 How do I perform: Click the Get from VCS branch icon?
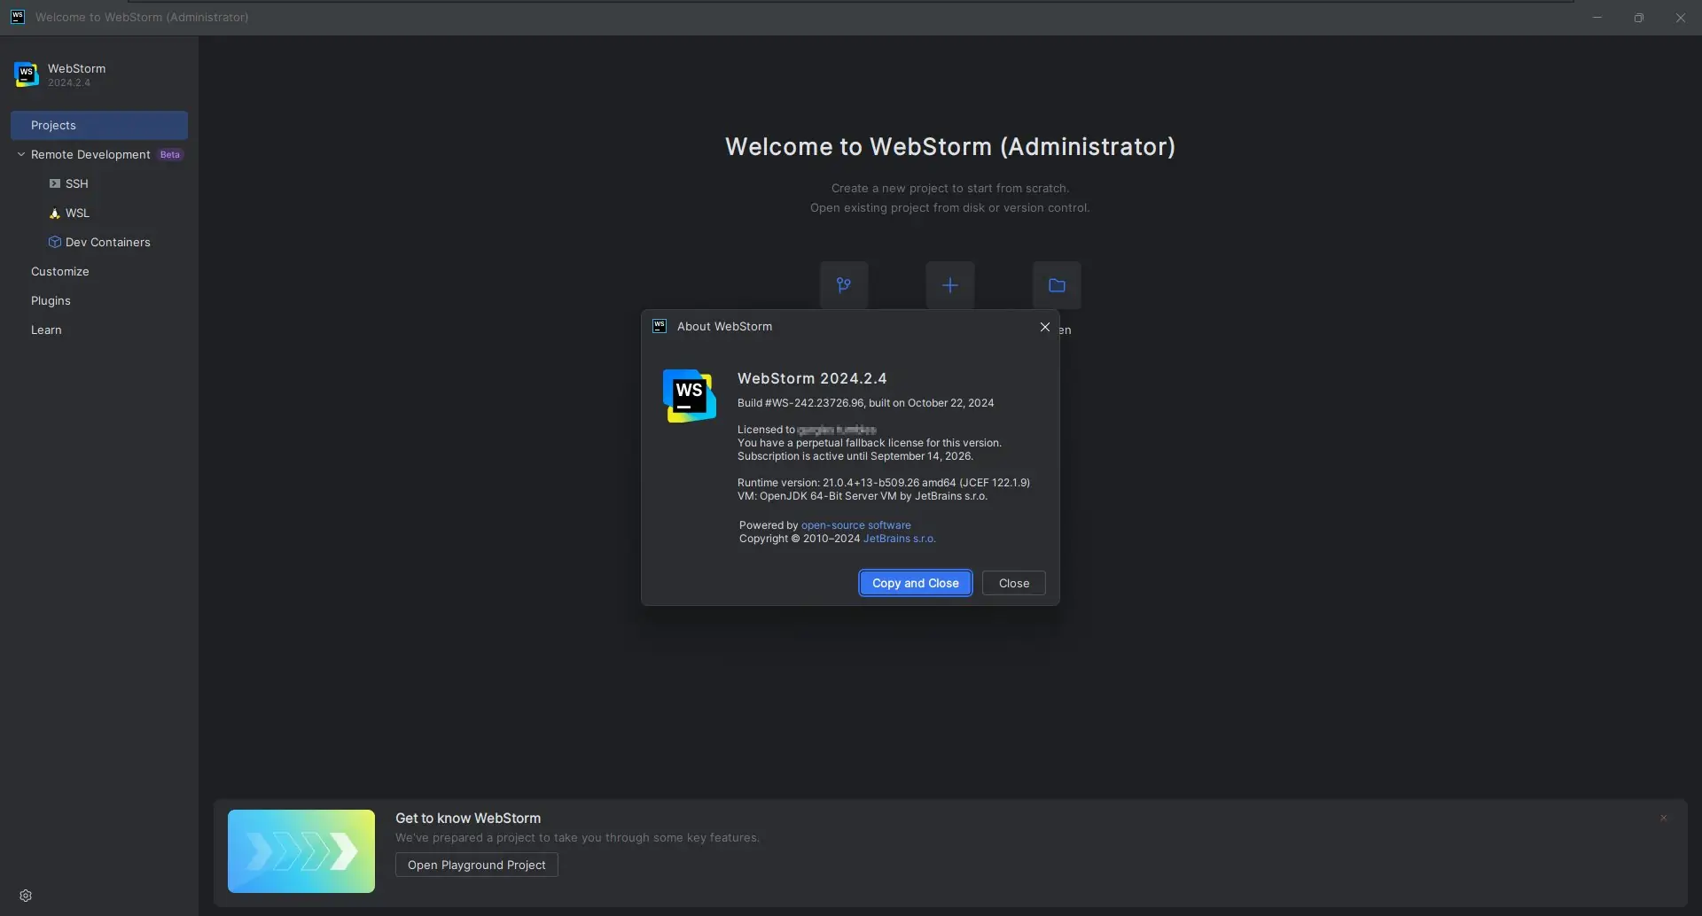click(x=843, y=285)
